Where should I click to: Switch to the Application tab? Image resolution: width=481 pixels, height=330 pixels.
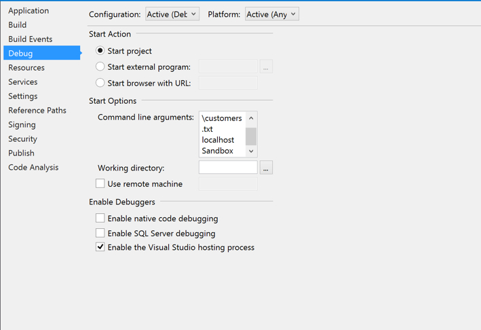[28, 11]
